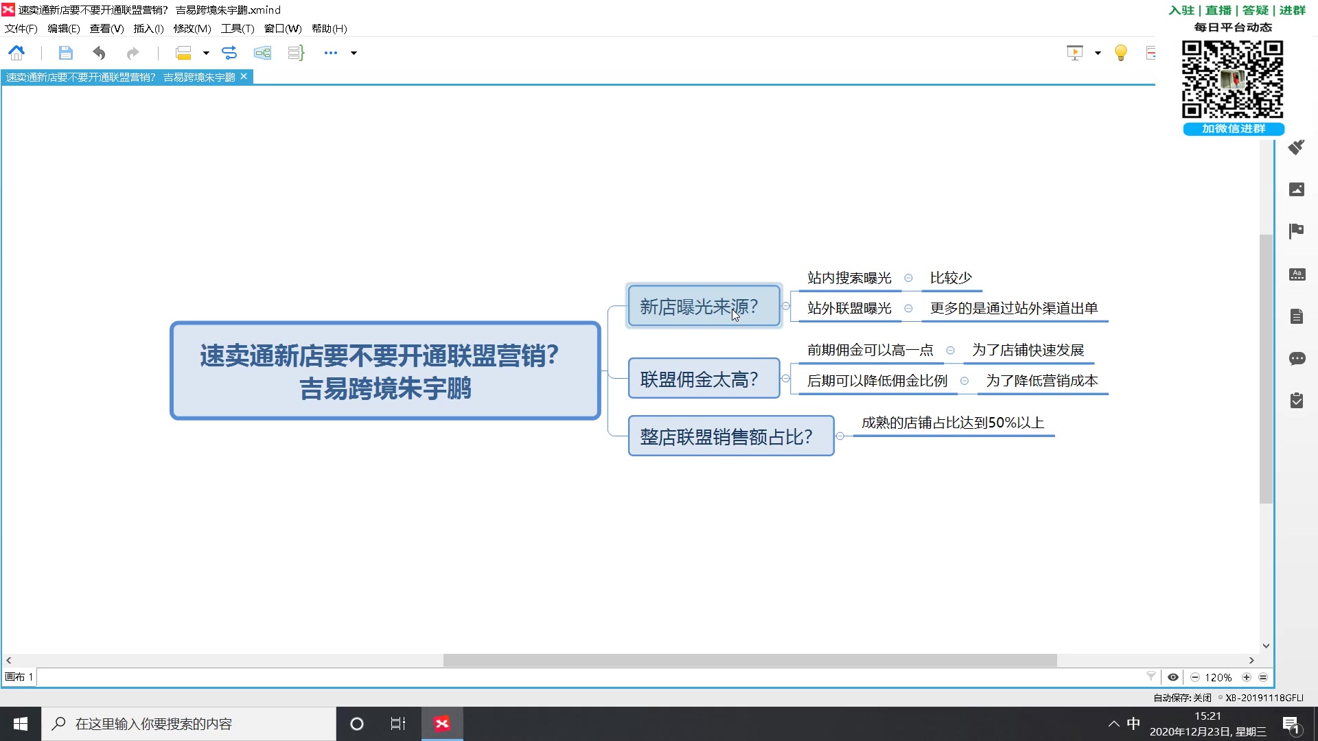Image resolution: width=1318 pixels, height=741 pixels.
Task: Collapse the 站外联盟曝光 subtopic
Action: point(908,309)
